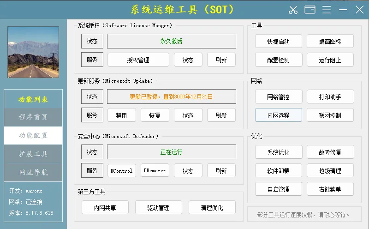The height and width of the screenshot is (229, 369).
Task: Click the mountain road thumbnail image
Action: (33, 52)
